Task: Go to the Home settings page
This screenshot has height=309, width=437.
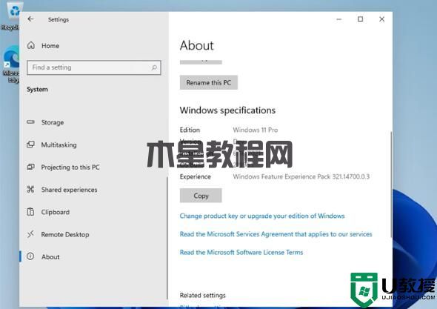Action: (x=50, y=46)
